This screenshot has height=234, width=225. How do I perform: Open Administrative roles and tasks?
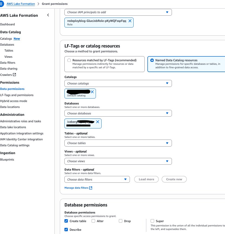20,121
